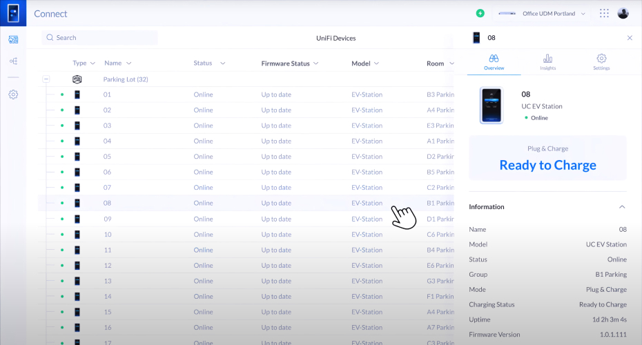Click Ready to Charge status banner
Image resolution: width=642 pixels, height=345 pixels.
point(548,158)
